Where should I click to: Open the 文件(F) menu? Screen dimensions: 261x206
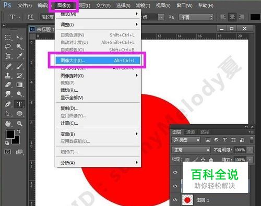(x=25, y=6)
